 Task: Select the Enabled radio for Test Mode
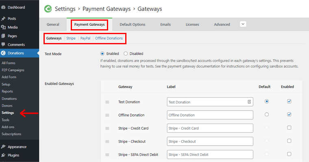coord(102,54)
